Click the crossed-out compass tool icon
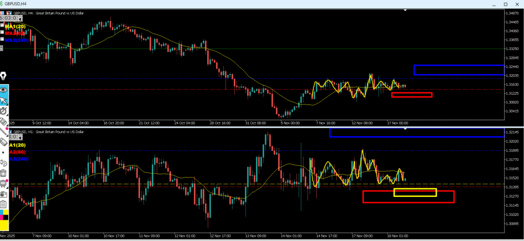The height and width of the screenshot is (241, 524). [4, 111]
